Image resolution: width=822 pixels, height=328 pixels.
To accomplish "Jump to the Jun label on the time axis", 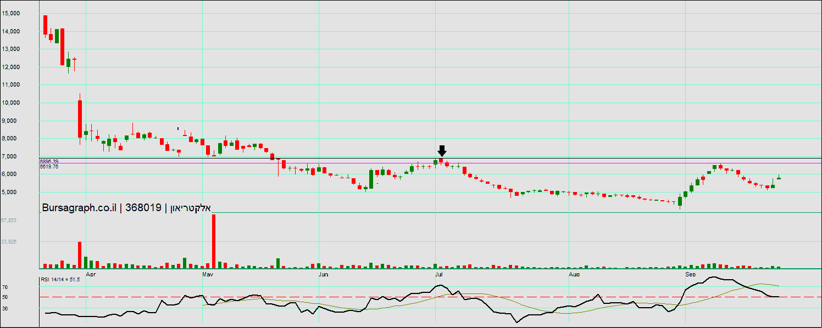I will [x=323, y=273].
